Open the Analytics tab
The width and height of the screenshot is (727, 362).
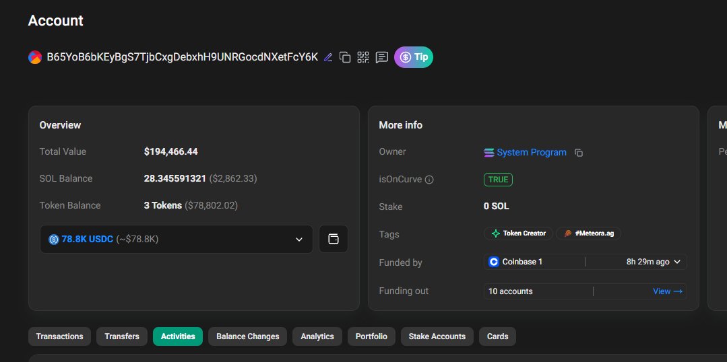tap(317, 336)
